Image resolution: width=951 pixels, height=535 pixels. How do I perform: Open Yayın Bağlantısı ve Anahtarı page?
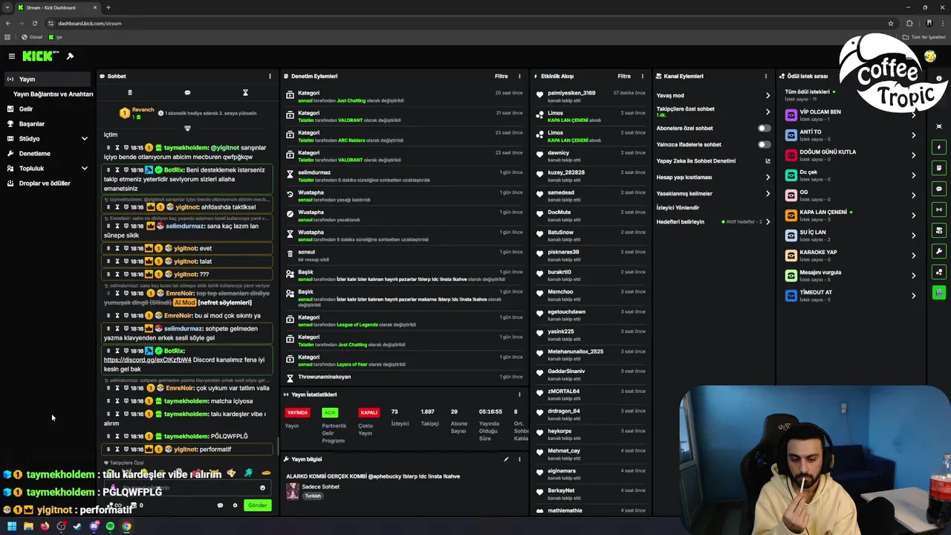pos(53,94)
